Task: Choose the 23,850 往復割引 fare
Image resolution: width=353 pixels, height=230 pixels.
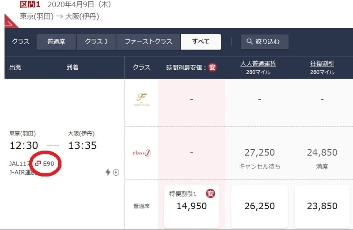Action: point(322,206)
